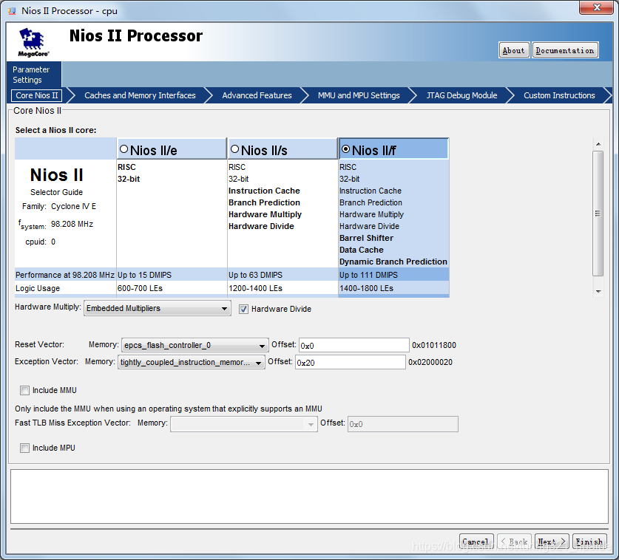The height and width of the screenshot is (560, 619).
Task: Click the Cancel button
Action: [476, 542]
